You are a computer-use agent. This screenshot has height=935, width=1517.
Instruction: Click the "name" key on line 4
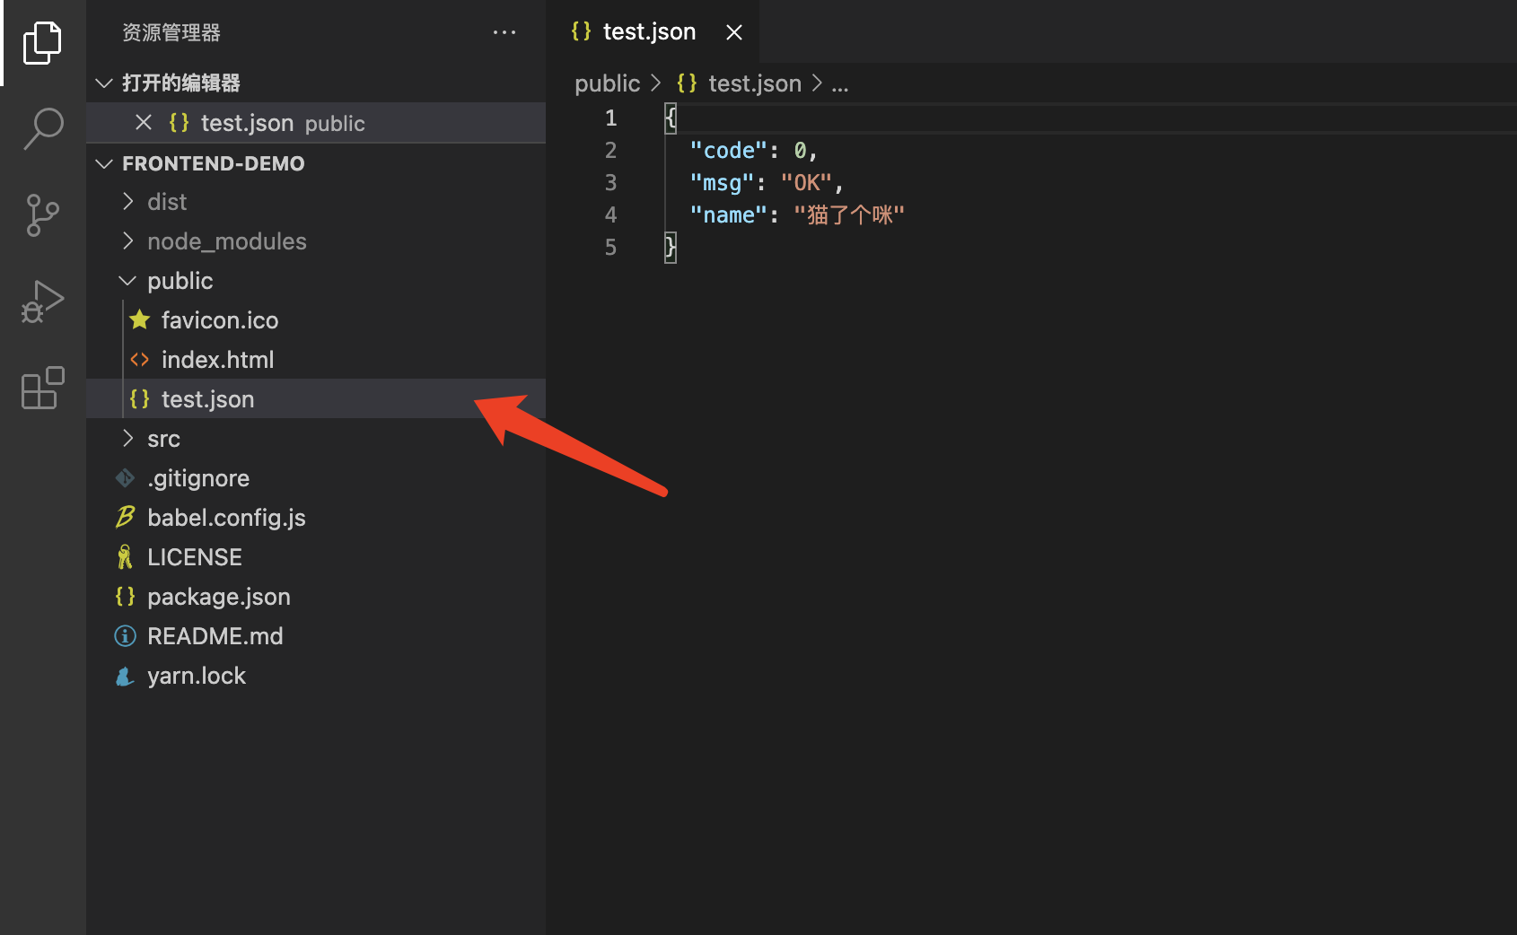[728, 215]
